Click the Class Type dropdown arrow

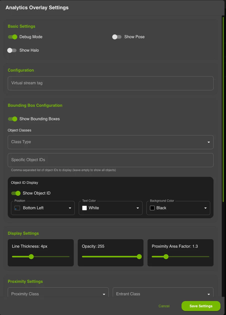[209, 142]
